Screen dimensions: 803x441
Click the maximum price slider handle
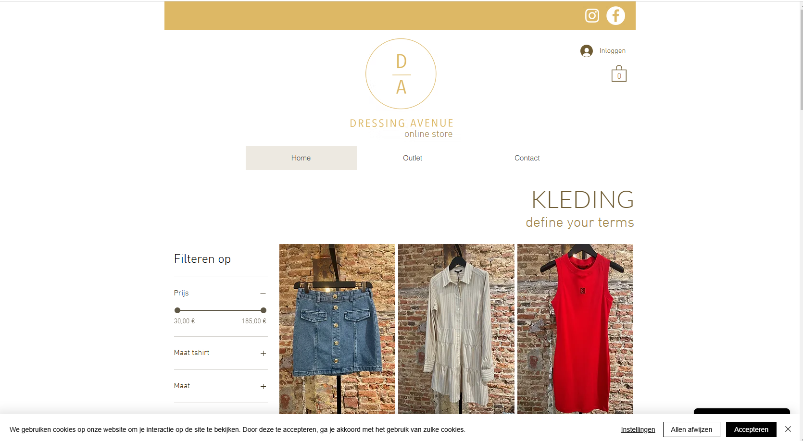click(263, 310)
